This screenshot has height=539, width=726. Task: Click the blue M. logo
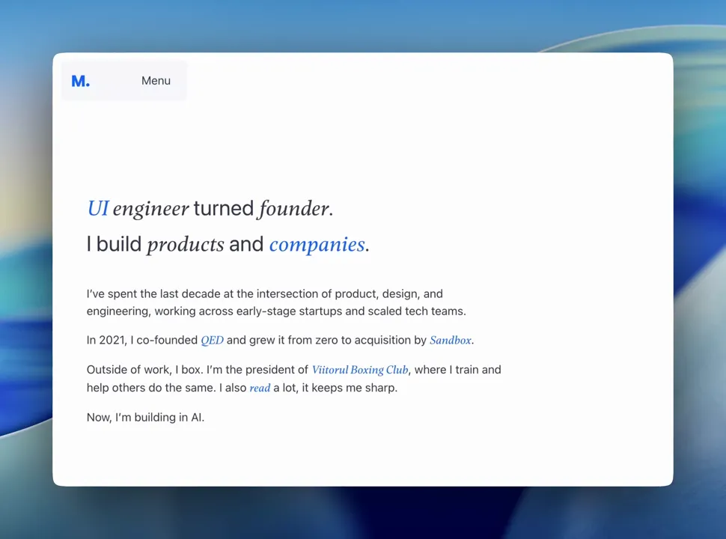tap(81, 81)
